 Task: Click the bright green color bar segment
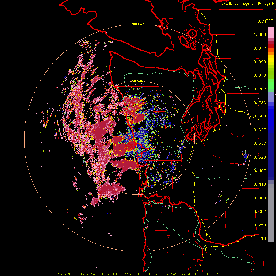coord(271,83)
